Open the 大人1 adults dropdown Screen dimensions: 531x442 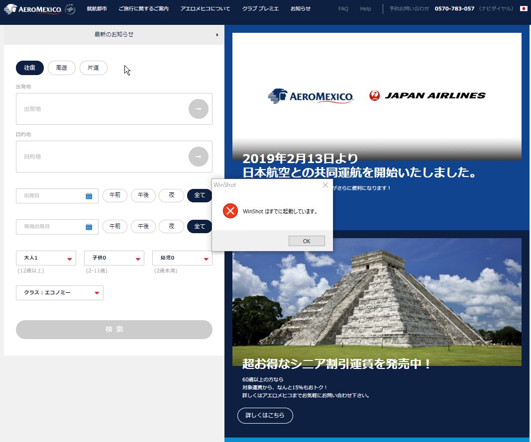click(x=46, y=258)
